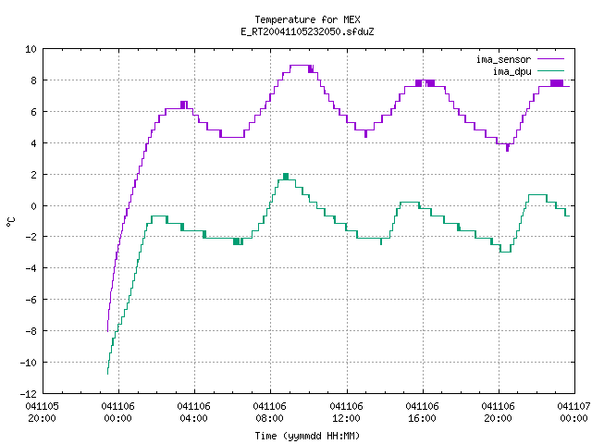Viewport: 592px width, 444px height.
Task: Click the y-axis tick label -6
Action: (x=31, y=300)
